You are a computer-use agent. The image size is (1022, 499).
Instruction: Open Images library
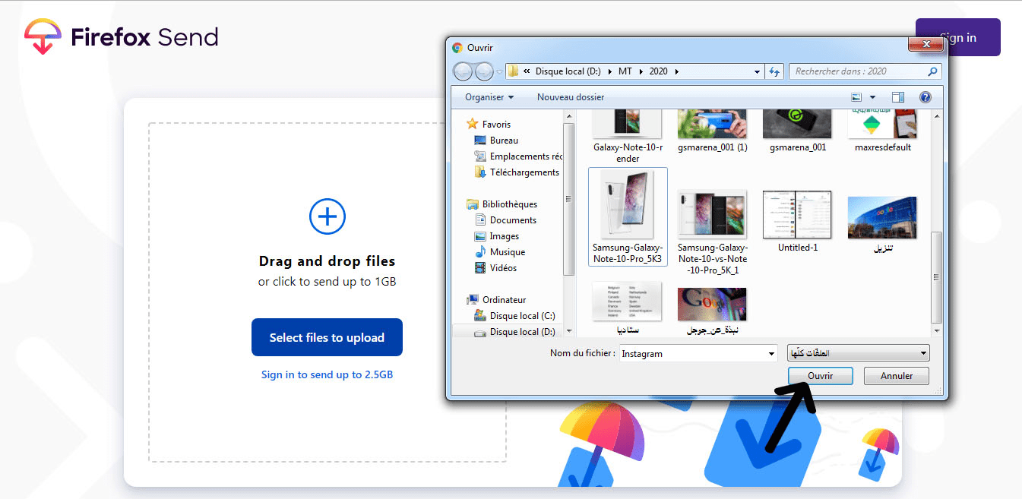click(x=497, y=236)
